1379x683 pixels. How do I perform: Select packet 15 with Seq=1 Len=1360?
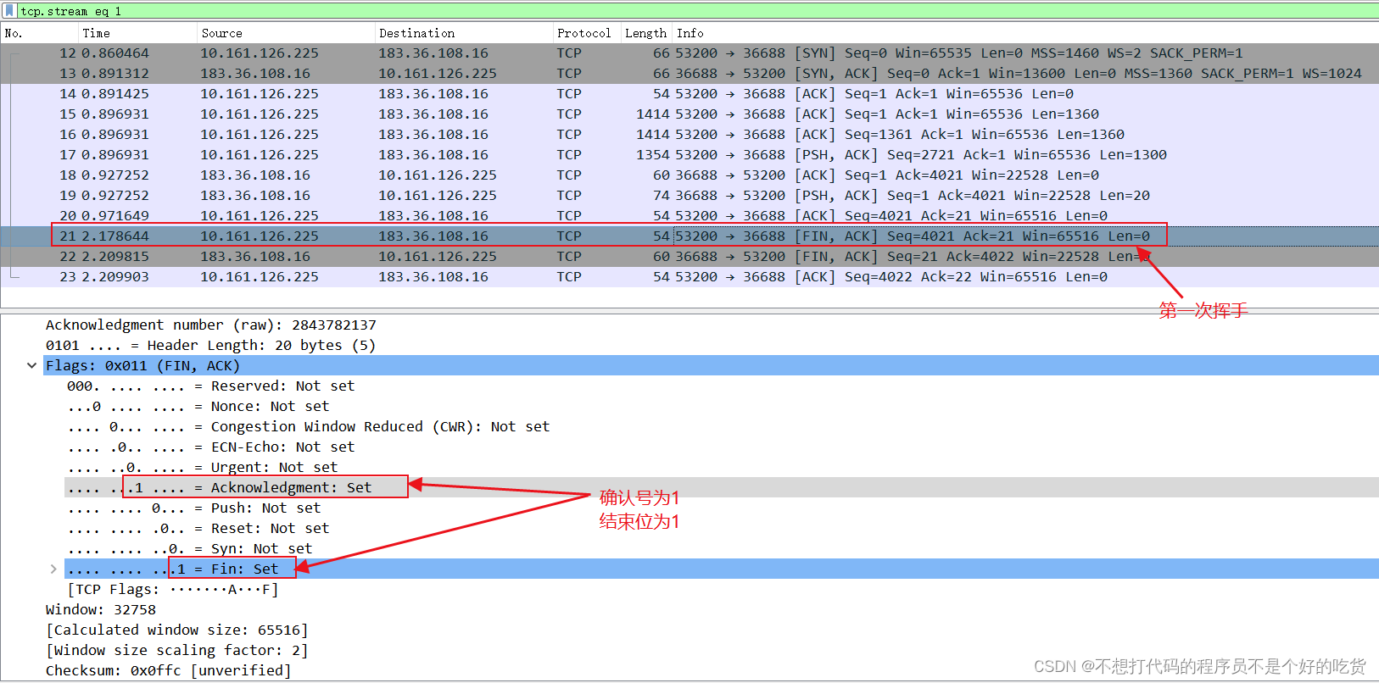[689, 114]
